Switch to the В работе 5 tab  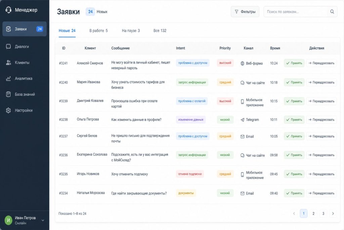pos(98,31)
